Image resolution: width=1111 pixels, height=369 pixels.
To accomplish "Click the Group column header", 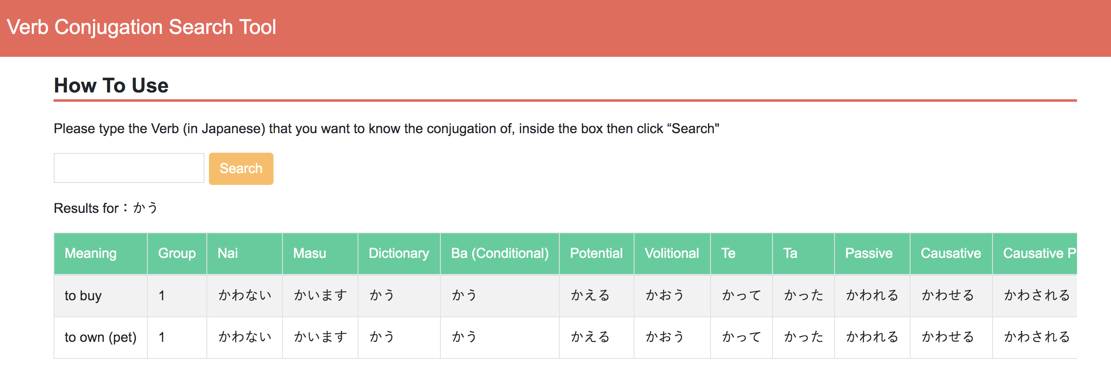I will tap(177, 253).
